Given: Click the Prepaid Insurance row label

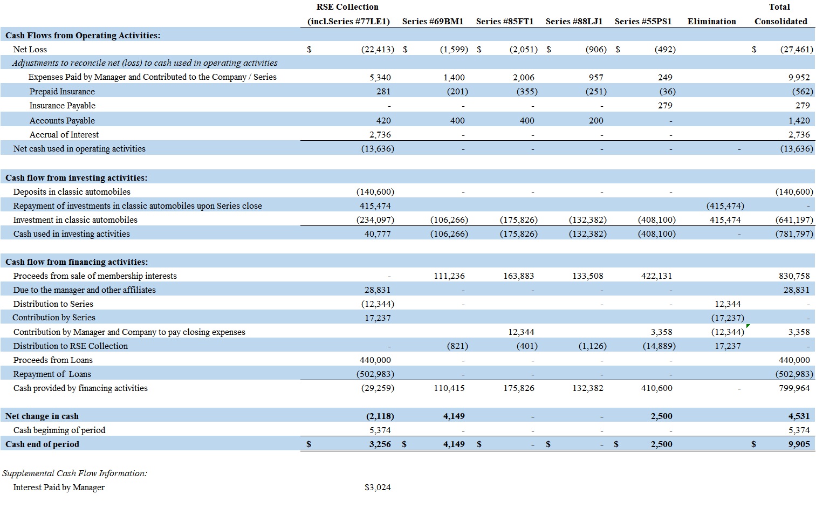Looking at the screenshot, I should tap(62, 92).
